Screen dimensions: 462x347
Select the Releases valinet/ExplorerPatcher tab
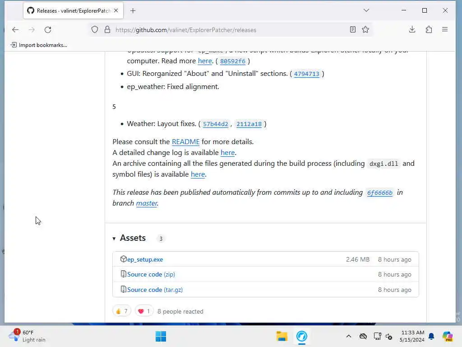[73, 11]
